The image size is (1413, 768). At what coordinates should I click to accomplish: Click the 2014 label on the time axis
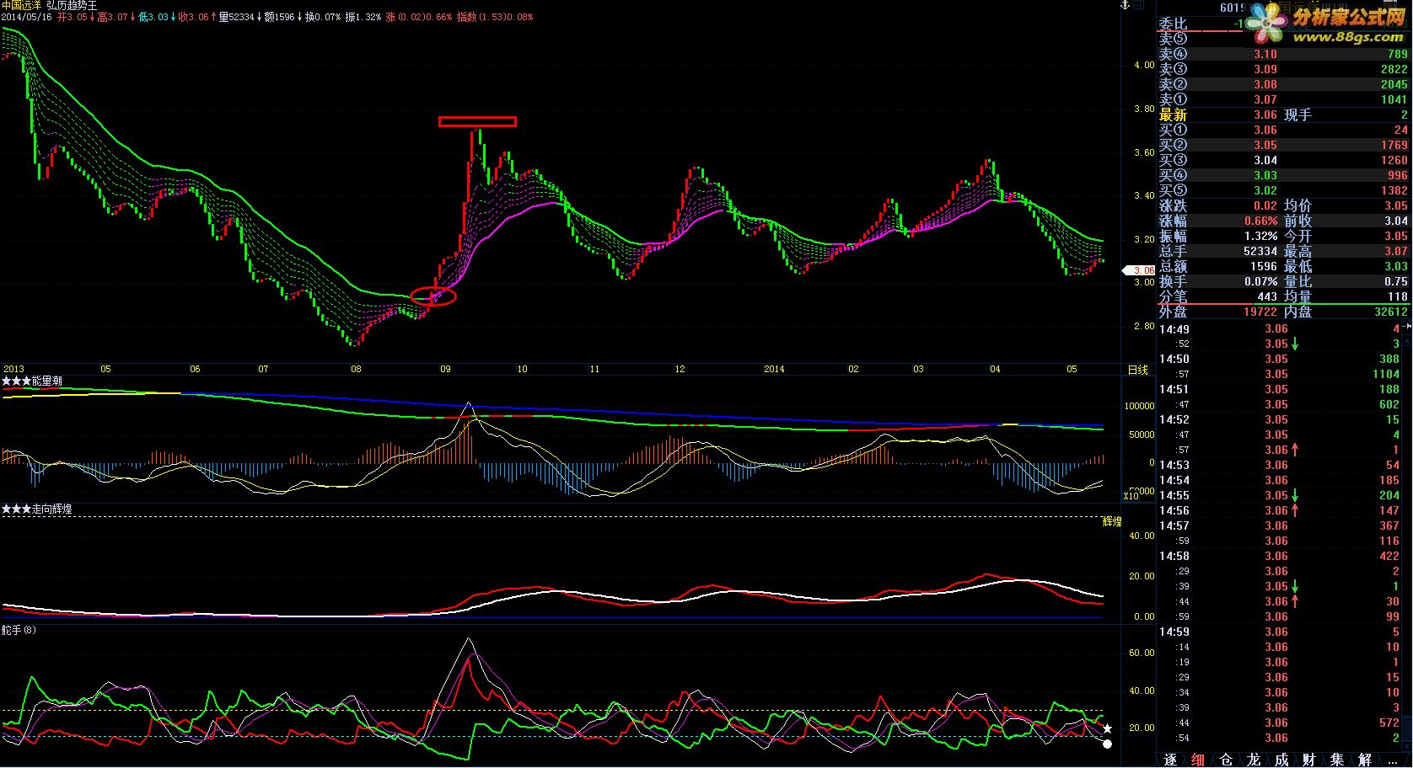[x=774, y=369]
